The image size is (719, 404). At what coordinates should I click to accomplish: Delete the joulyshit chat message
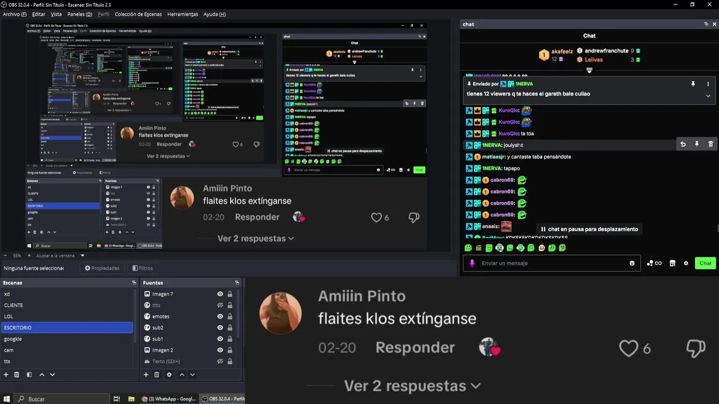pos(711,144)
